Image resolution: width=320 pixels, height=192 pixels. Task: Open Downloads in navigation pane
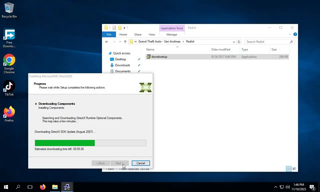[x=122, y=65]
